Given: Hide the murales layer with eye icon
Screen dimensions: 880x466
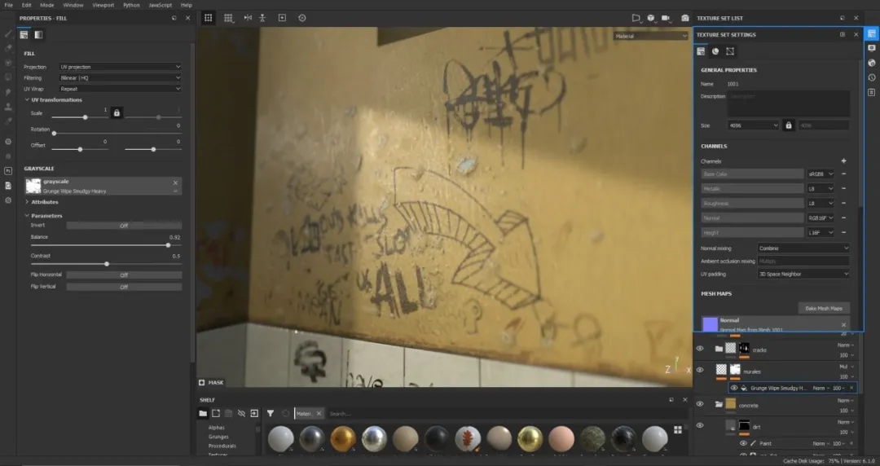Looking at the screenshot, I should (700, 370).
